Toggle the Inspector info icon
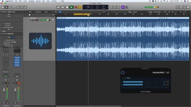The height and width of the screenshot is (107, 191). (6, 7)
